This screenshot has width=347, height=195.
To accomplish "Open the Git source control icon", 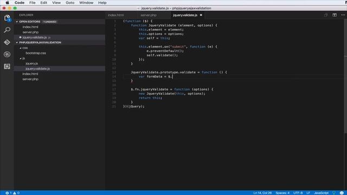I will coord(7,42).
